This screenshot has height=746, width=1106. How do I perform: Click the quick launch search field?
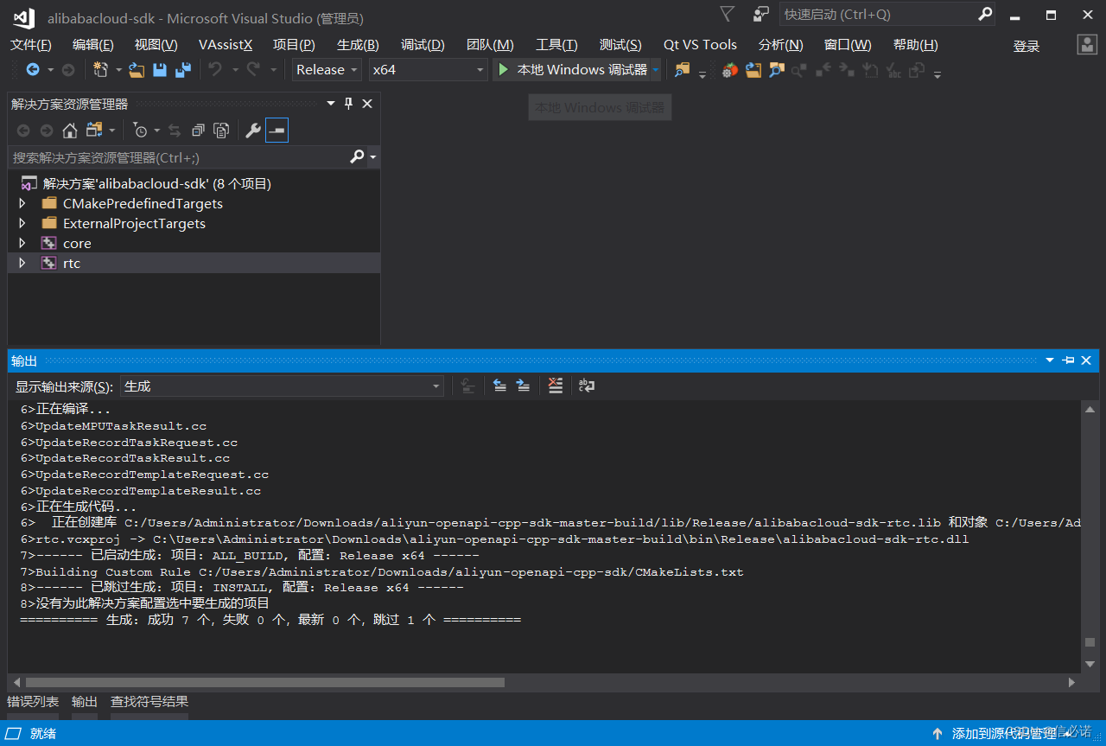click(879, 14)
